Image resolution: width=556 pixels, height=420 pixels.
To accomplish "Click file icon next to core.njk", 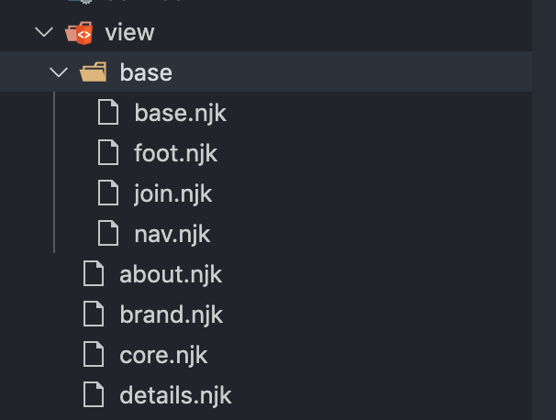I will click(x=95, y=355).
